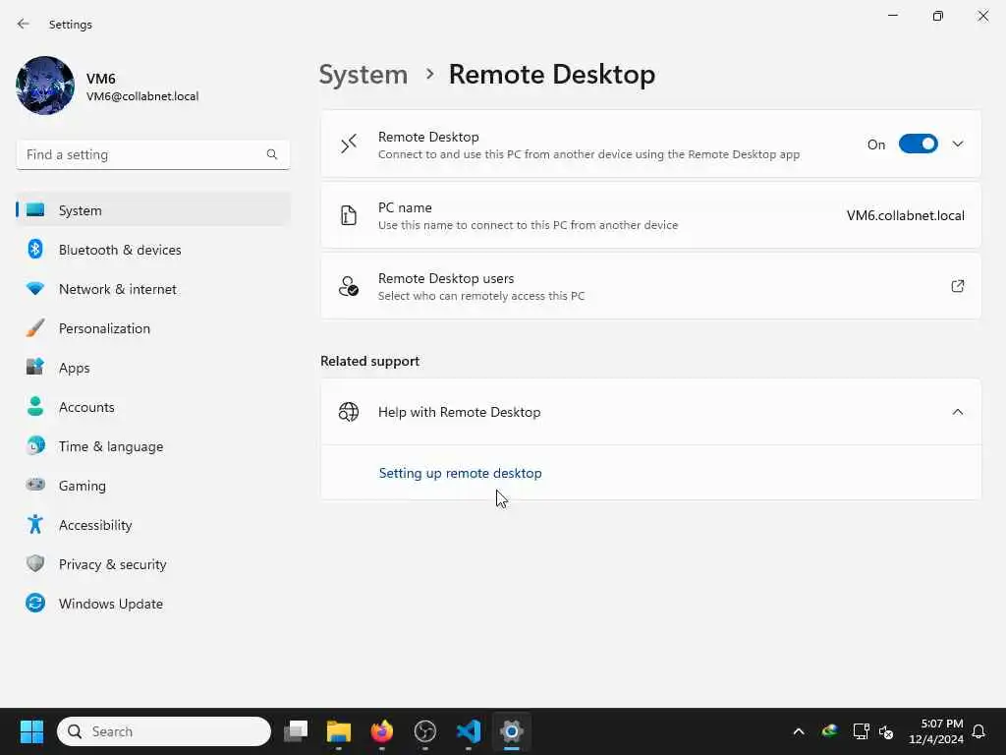Click the System breadcrumb in the header
The width and height of the screenshot is (1006, 755).
pyautogui.click(x=363, y=75)
